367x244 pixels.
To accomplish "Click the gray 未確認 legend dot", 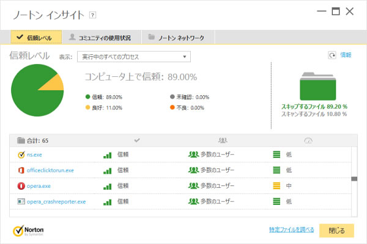I will (172, 96).
